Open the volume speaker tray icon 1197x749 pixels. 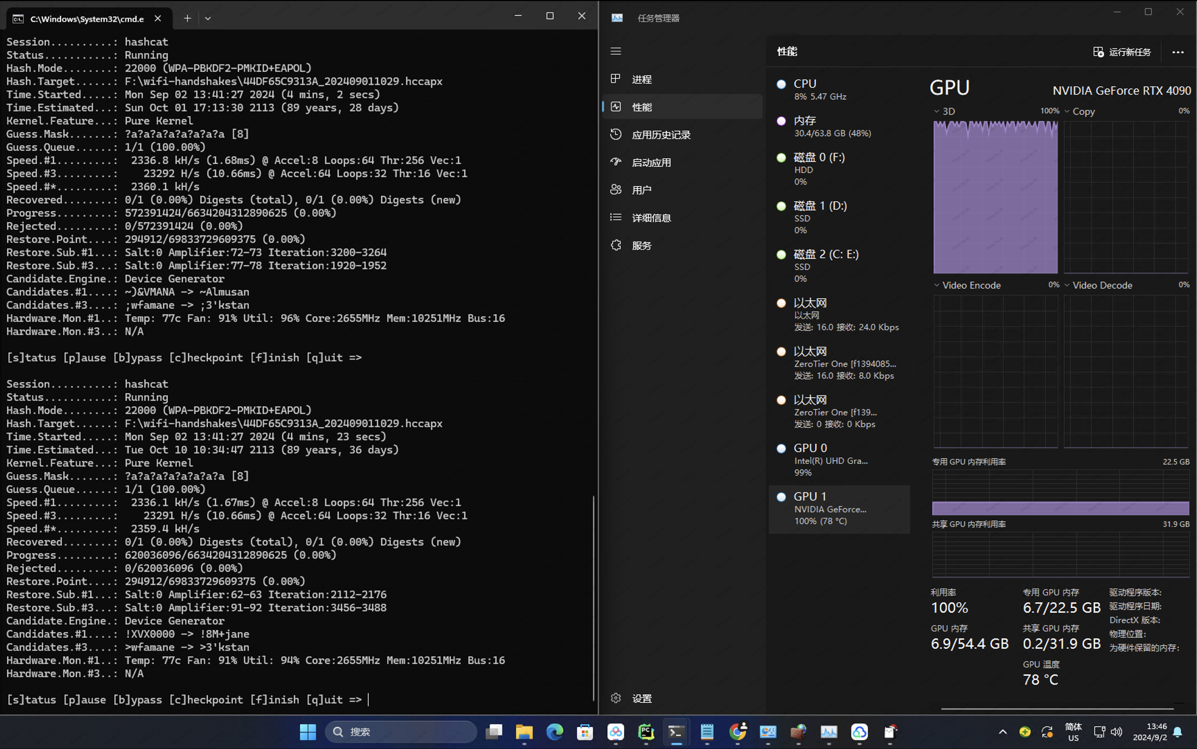coord(1116,732)
